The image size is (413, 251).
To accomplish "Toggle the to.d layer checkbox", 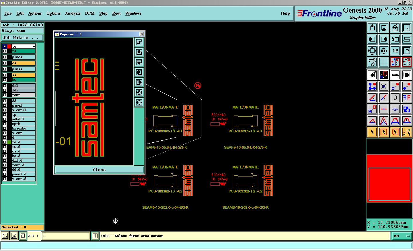I will pyautogui.click(x=5, y=142).
